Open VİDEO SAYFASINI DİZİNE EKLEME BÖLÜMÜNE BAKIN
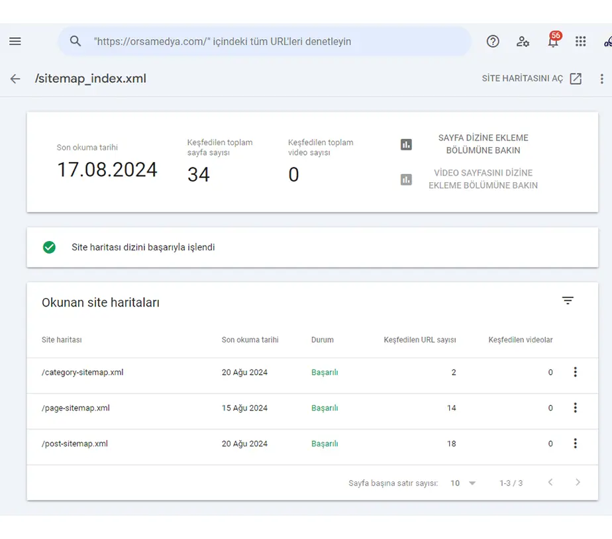Screen dimensions: 612x539 point(484,179)
